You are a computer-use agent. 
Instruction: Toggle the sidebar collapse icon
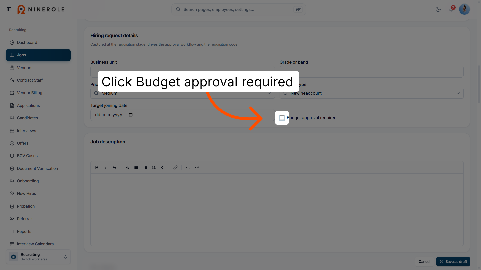click(x=9, y=9)
